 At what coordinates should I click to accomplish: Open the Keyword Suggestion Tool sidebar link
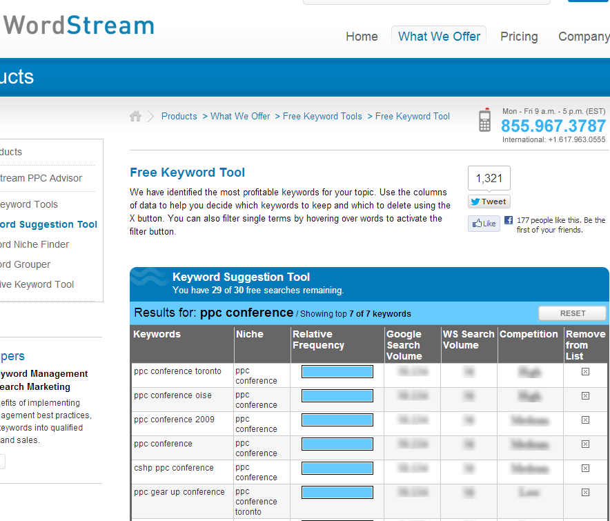tap(48, 224)
